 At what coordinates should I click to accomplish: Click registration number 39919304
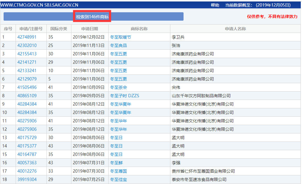point(27,180)
